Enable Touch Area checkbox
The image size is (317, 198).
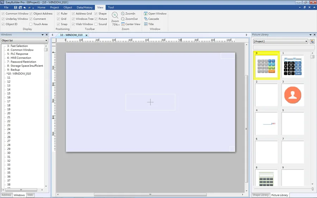pyautogui.click(x=31, y=24)
